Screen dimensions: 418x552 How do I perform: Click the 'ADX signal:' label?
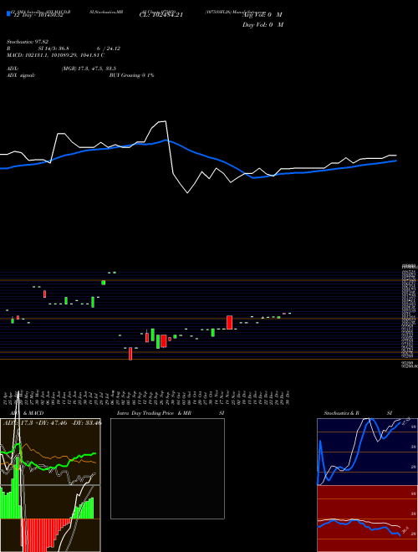(x=21, y=75)
